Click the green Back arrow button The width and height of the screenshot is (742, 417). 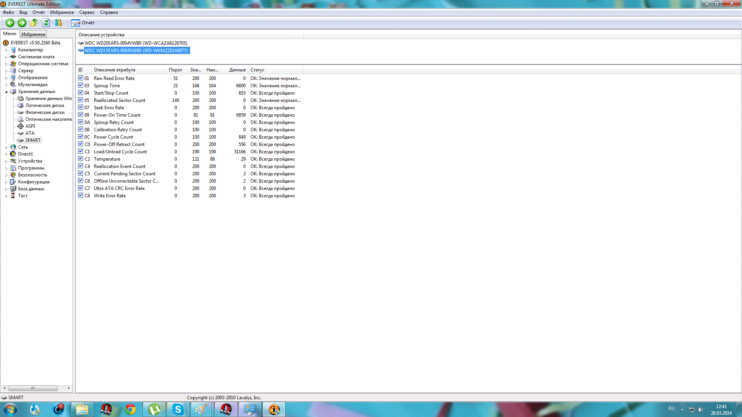pos(10,23)
